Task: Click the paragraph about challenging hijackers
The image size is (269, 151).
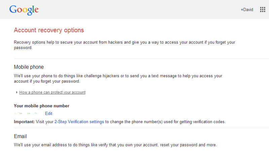Action: click(x=118, y=79)
